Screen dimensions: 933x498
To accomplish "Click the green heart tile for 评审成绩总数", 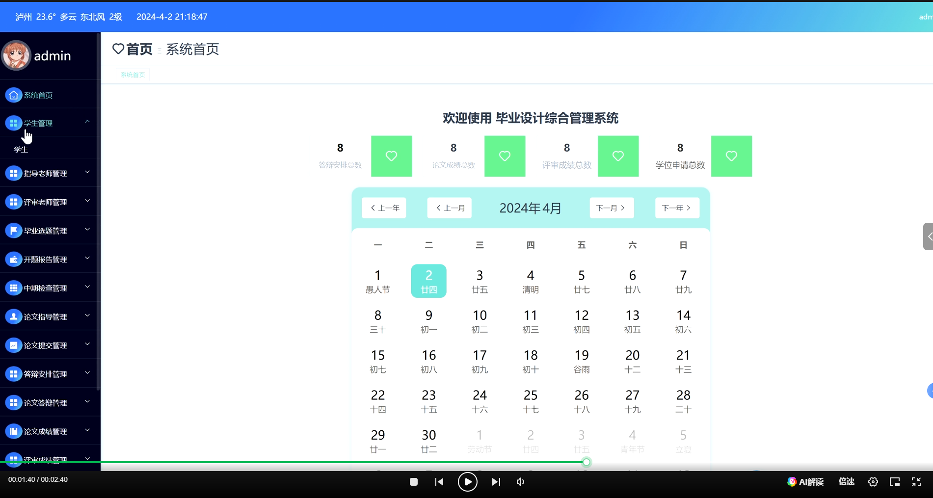I will coord(618,156).
